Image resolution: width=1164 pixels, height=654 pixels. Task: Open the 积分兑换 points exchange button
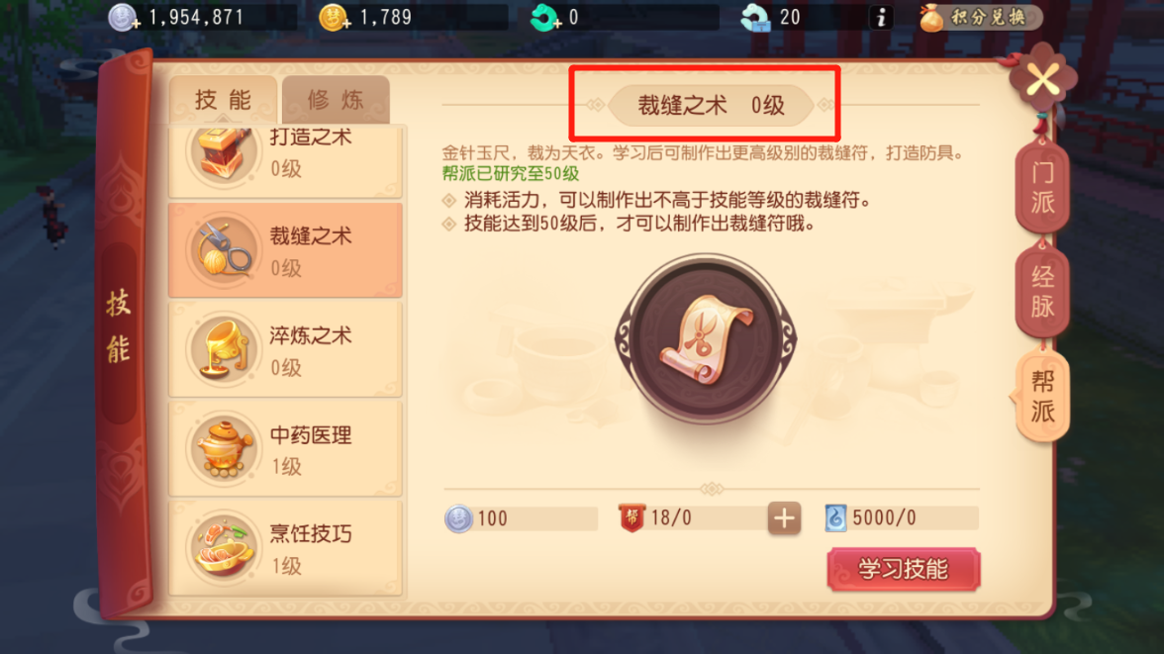point(980,17)
